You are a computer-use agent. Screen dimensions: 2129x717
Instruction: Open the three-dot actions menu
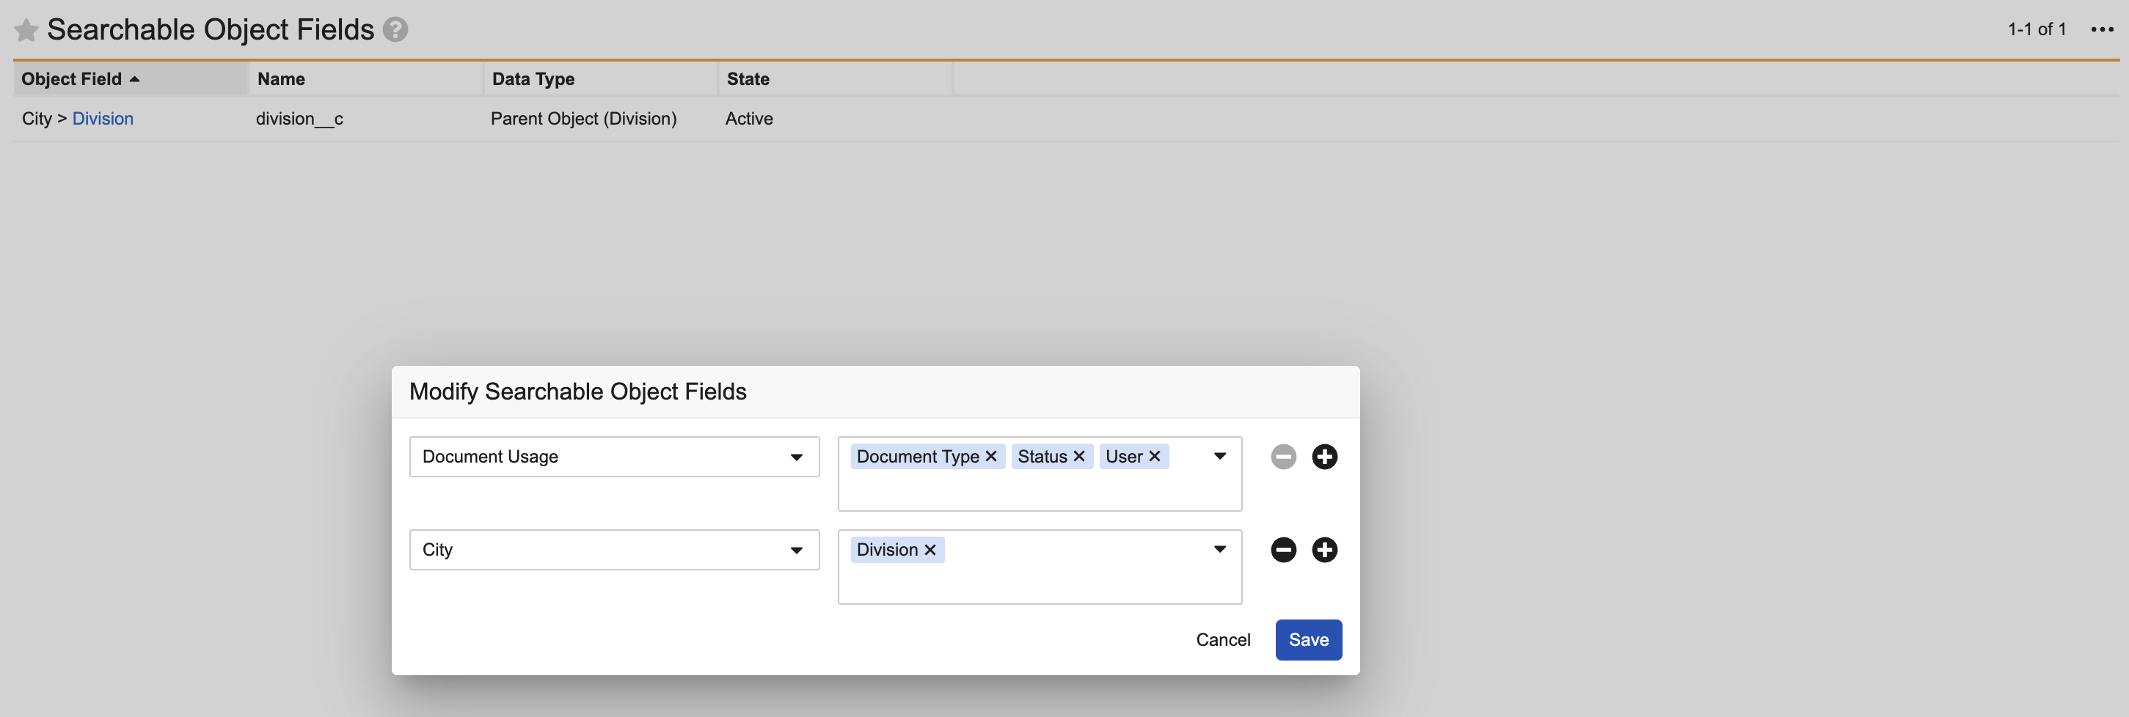pyautogui.click(x=2101, y=30)
